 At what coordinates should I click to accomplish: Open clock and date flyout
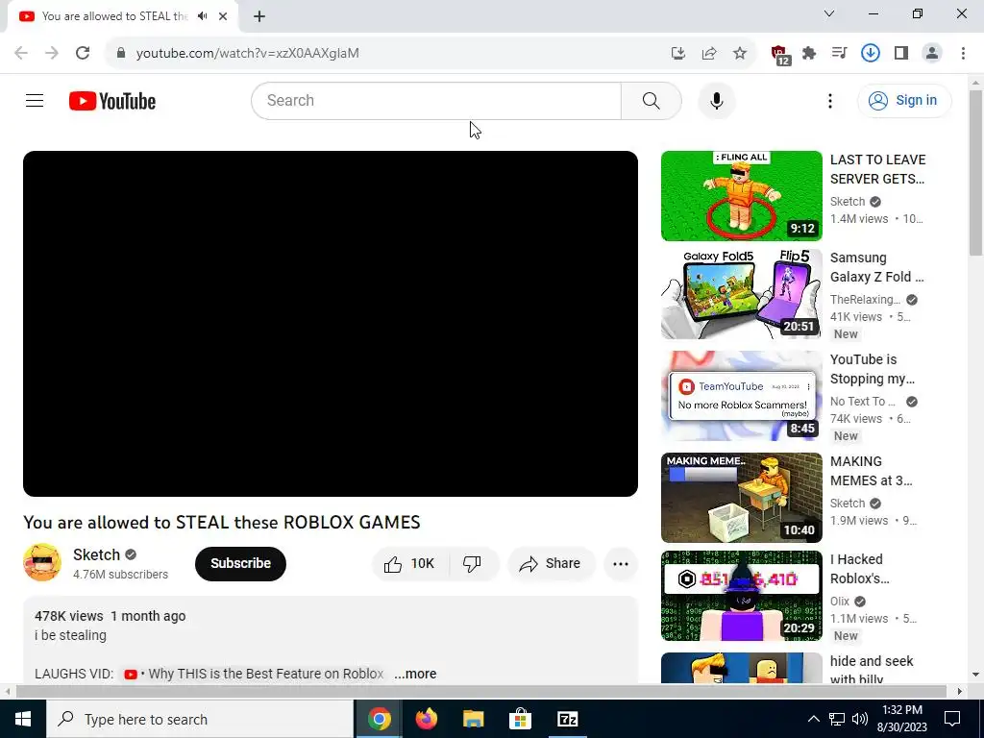click(901, 719)
